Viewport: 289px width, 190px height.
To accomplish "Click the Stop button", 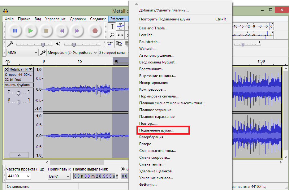I will (x=46, y=31).
